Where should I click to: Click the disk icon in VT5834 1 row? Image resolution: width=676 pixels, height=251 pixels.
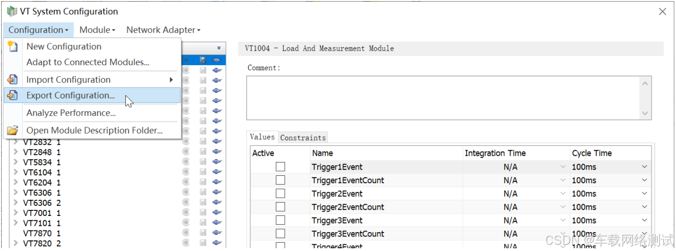tap(203, 163)
